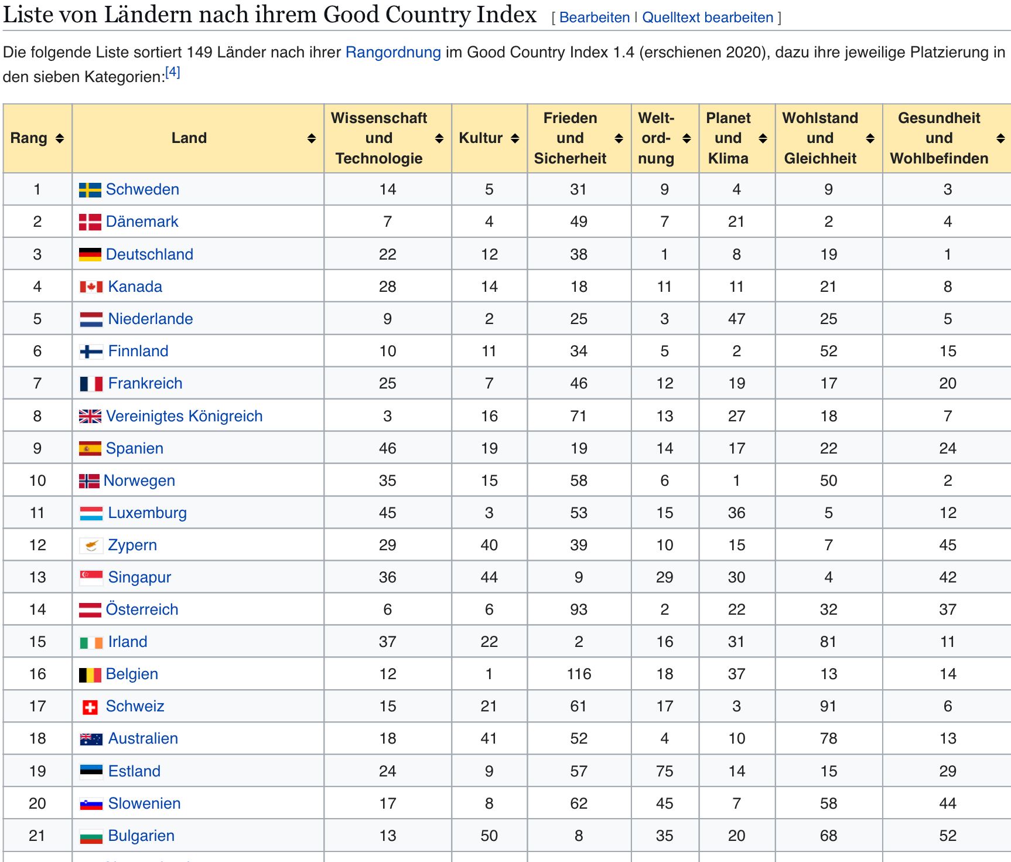Viewport: 1011px width, 862px height.
Task: Click the Singapore flag icon
Action: [91, 578]
